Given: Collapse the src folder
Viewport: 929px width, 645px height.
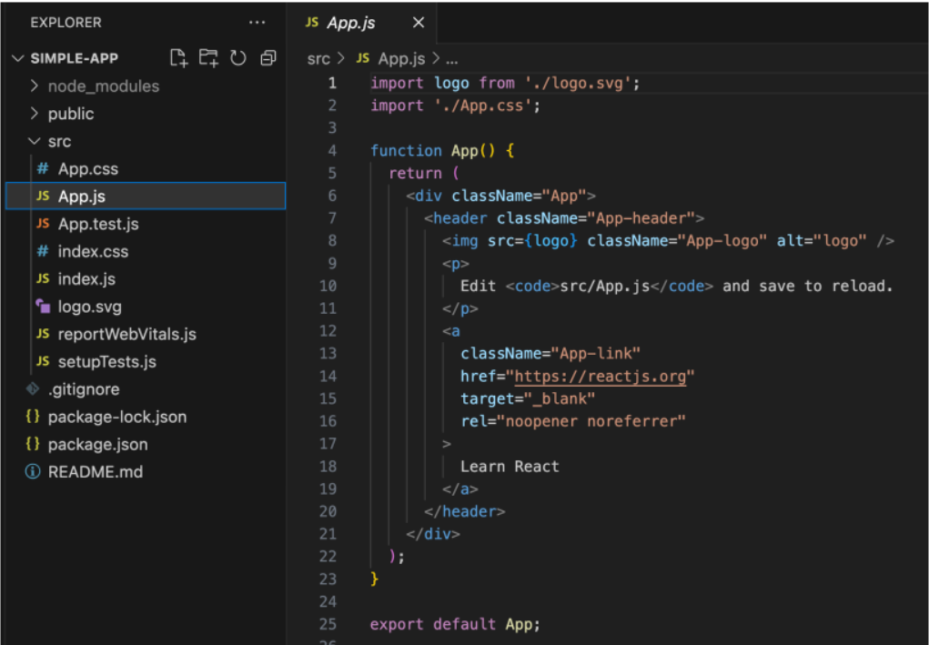Looking at the screenshot, I should pos(59,142).
